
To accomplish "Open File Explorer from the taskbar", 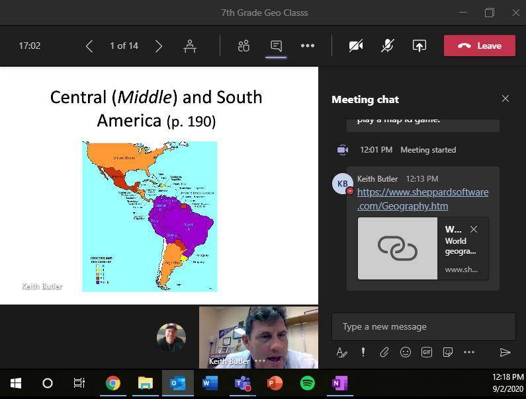I will coord(146,383).
